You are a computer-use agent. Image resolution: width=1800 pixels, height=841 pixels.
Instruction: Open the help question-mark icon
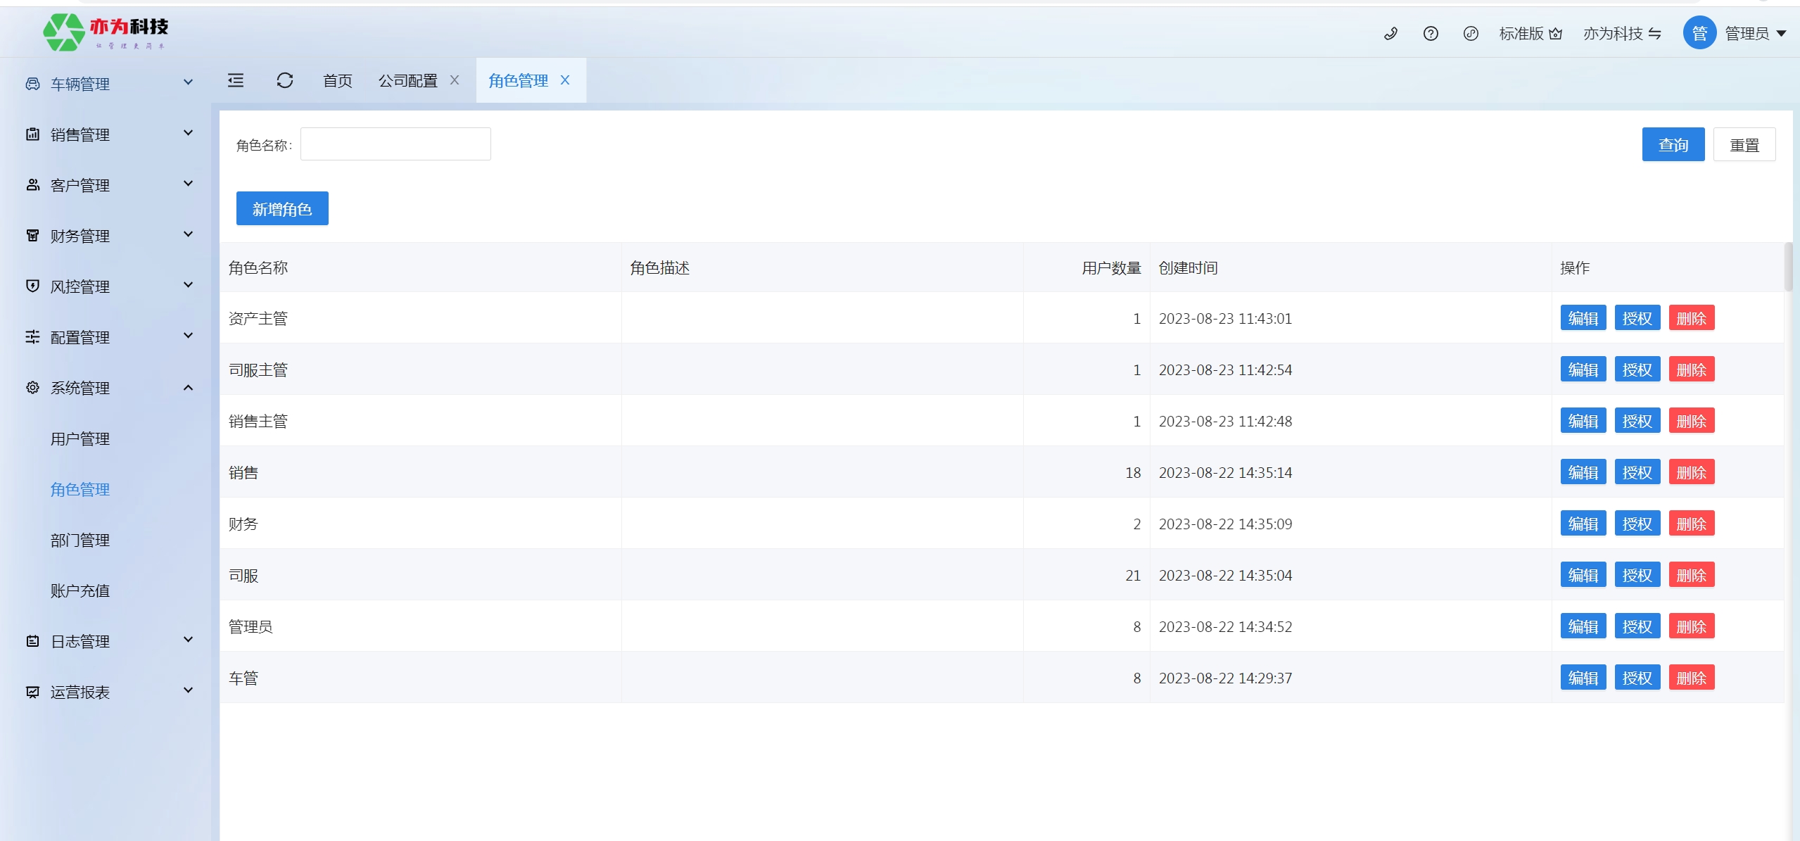[1431, 34]
